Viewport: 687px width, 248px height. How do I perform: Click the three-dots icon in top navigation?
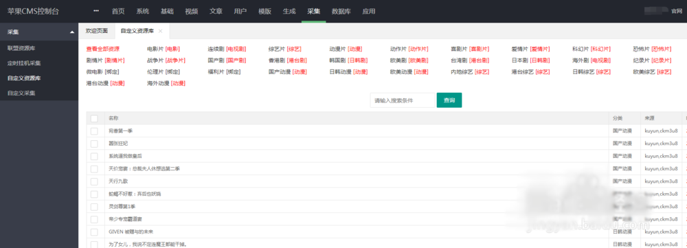pyautogui.click(x=96, y=11)
